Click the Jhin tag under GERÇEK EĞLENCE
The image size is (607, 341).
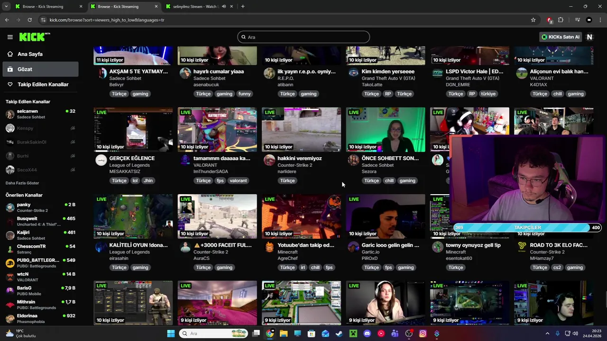[x=148, y=180]
